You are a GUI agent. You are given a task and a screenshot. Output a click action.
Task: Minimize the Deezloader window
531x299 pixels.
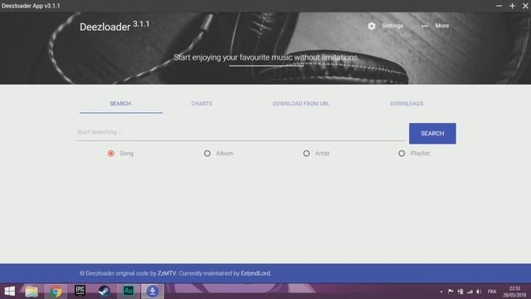coord(499,6)
